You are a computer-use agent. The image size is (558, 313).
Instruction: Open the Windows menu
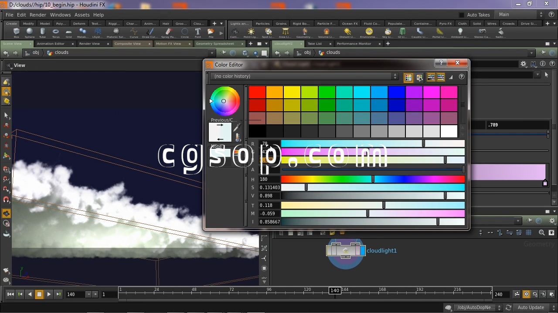pos(60,15)
